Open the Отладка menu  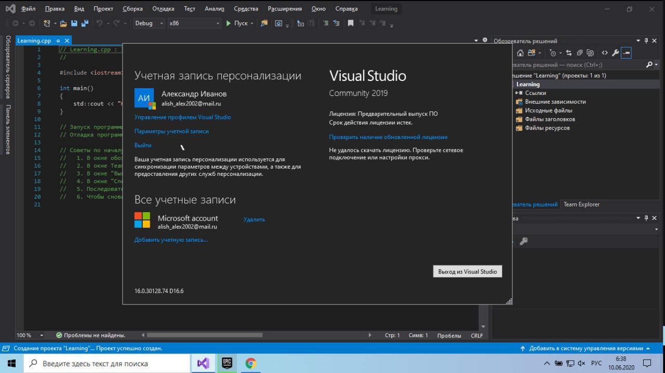163,9
